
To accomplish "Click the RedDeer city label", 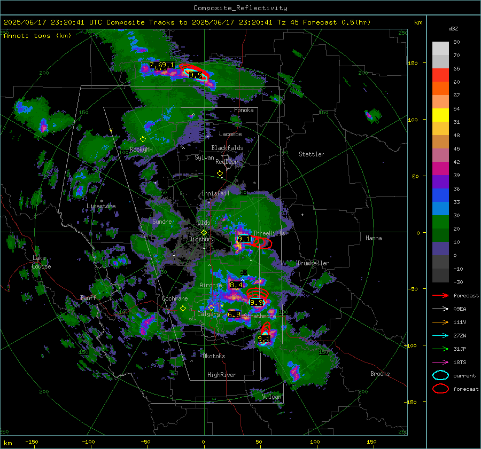I will click(x=227, y=162).
